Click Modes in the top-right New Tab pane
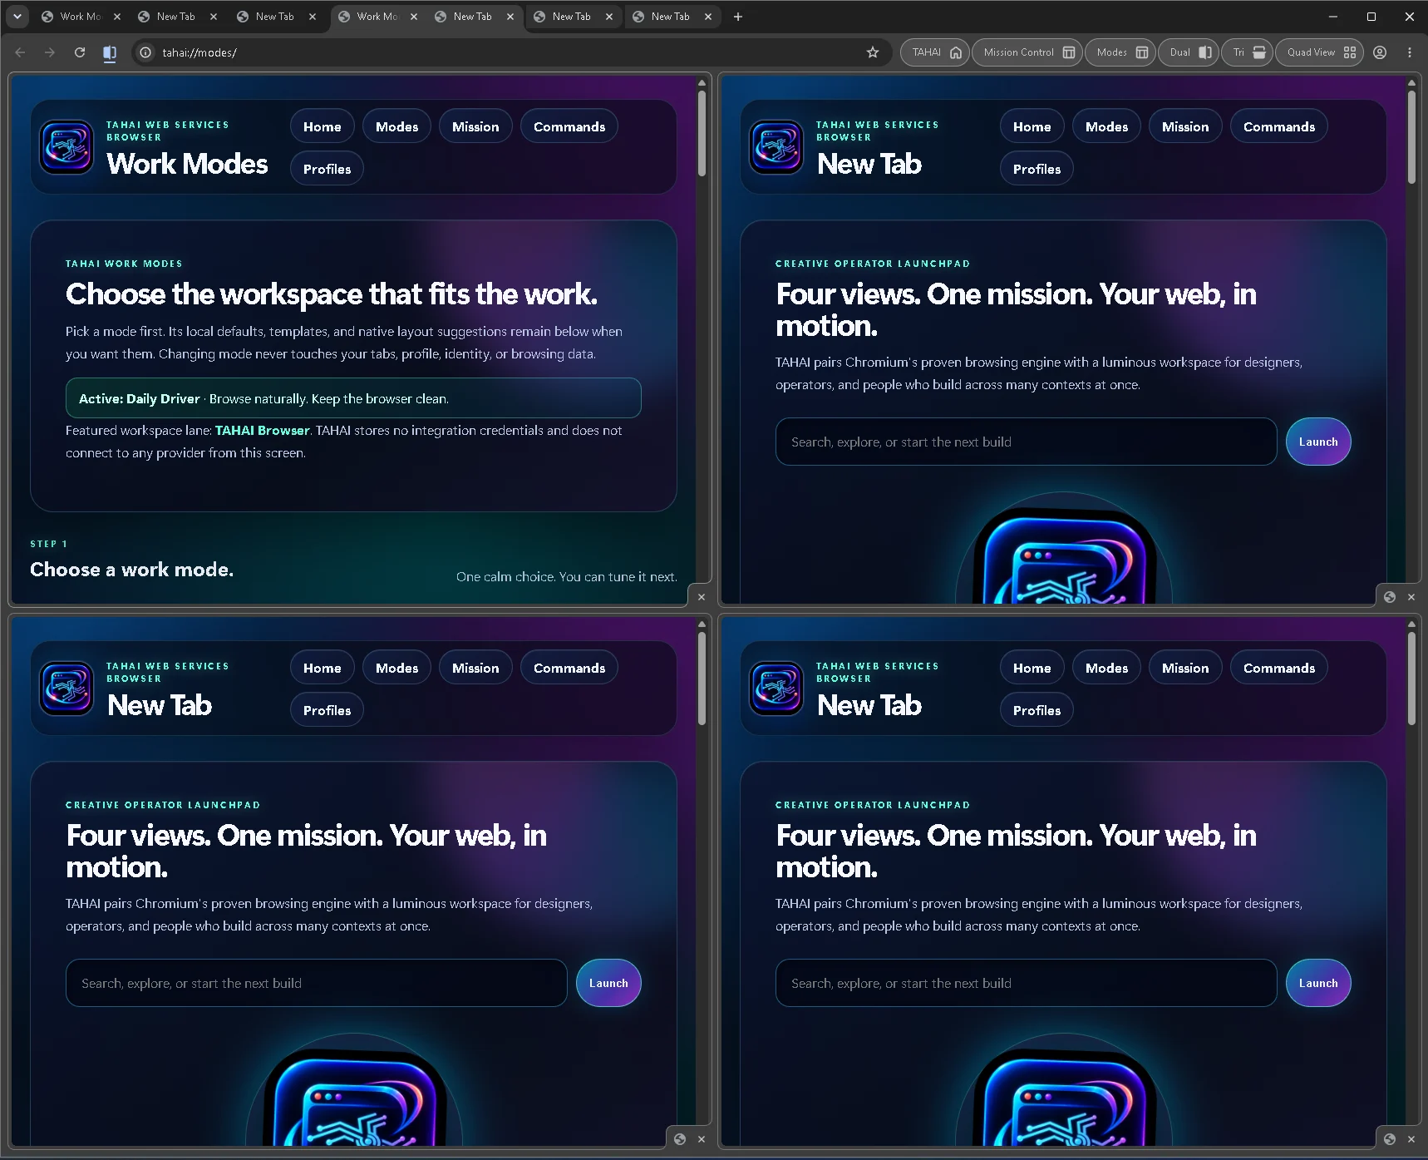Image resolution: width=1428 pixels, height=1160 pixels. (x=1107, y=126)
